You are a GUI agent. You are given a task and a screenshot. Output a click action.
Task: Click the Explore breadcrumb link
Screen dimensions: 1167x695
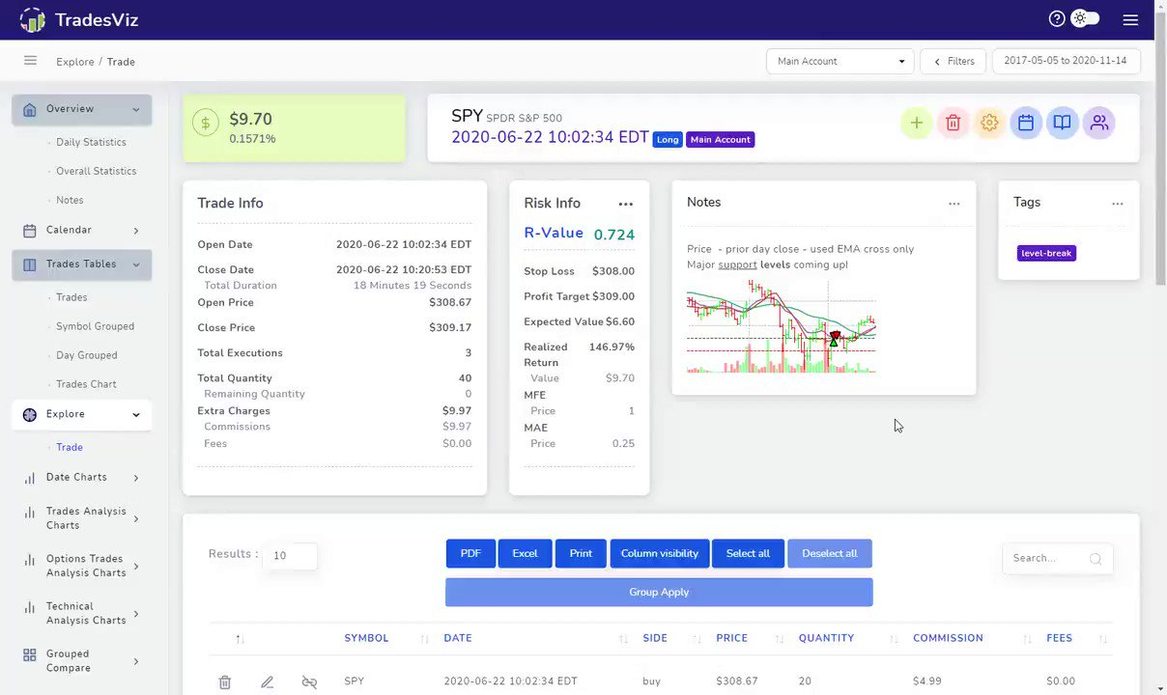pyautogui.click(x=75, y=62)
